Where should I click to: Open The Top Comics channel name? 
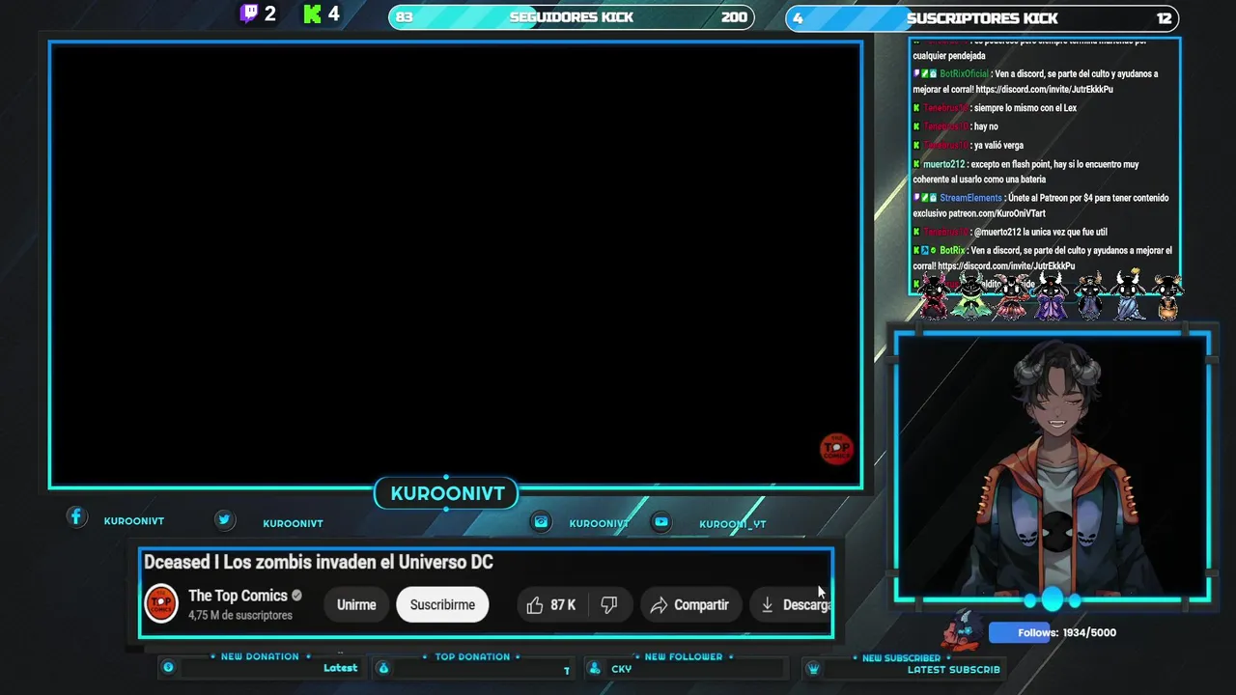pyautogui.click(x=238, y=596)
